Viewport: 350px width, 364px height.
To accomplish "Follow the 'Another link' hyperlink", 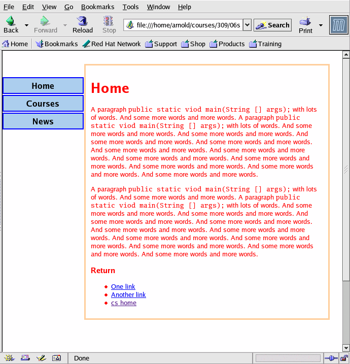I will click(128, 294).
